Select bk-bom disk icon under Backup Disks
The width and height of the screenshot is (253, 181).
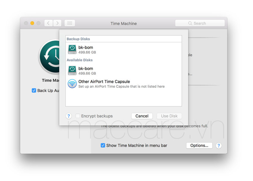[x=72, y=49]
